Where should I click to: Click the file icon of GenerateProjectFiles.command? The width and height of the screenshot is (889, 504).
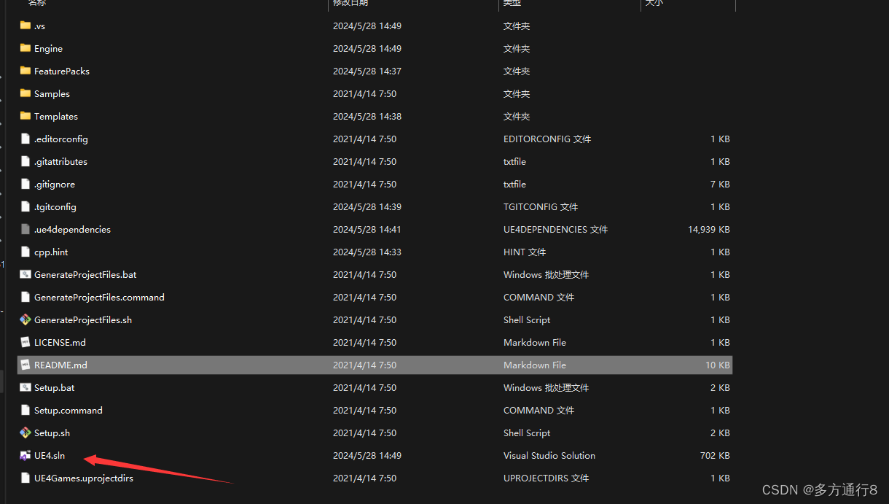pyautogui.click(x=26, y=297)
